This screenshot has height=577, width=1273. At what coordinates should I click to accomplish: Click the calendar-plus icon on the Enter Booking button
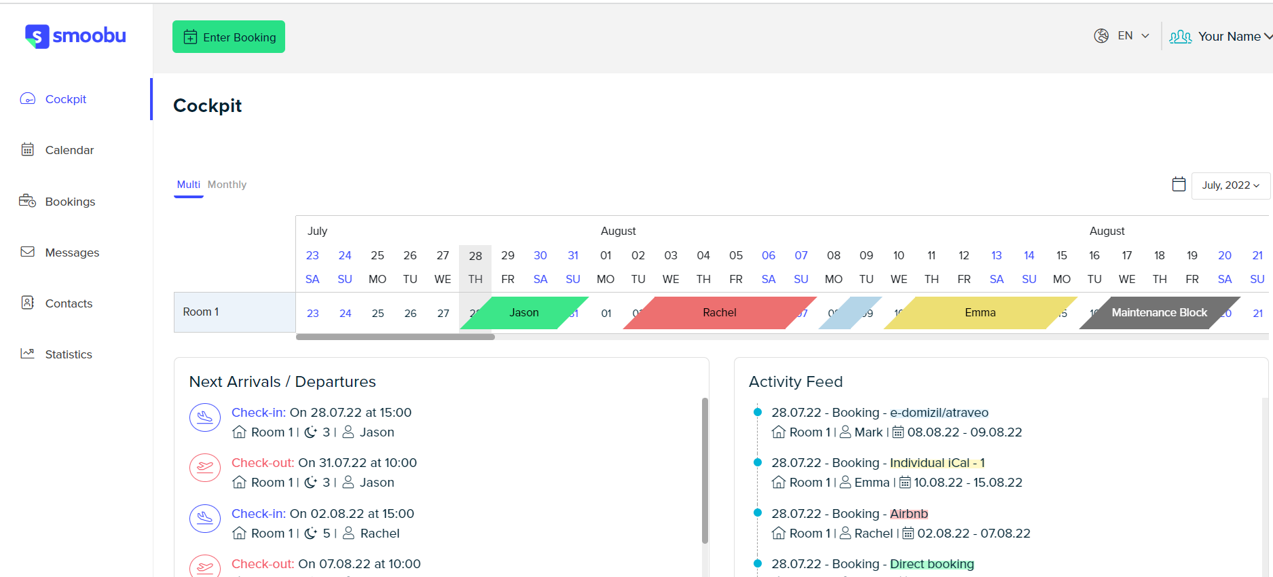(191, 37)
